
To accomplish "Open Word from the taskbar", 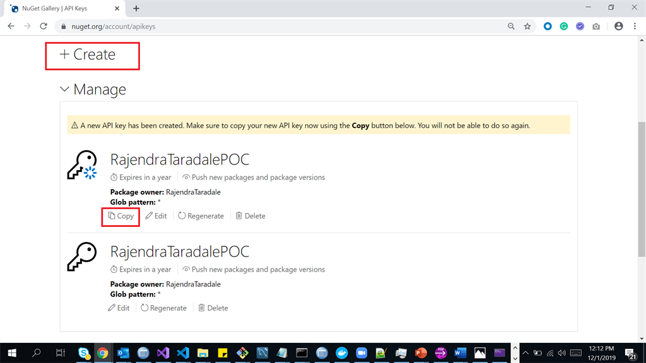I will click(x=460, y=353).
